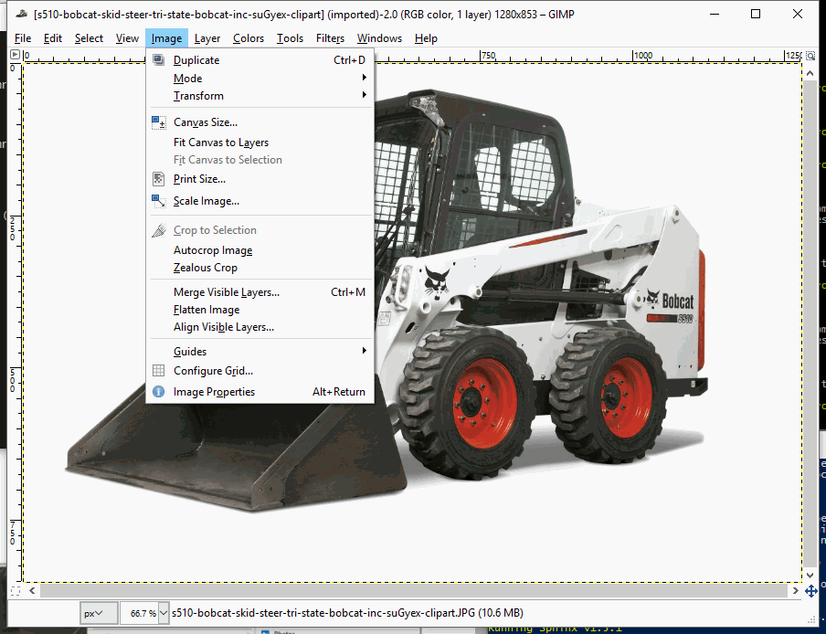Click the horizontal scrollbar track
The width and height of the screenshot is (826, 634).
[x=414, y=591]
